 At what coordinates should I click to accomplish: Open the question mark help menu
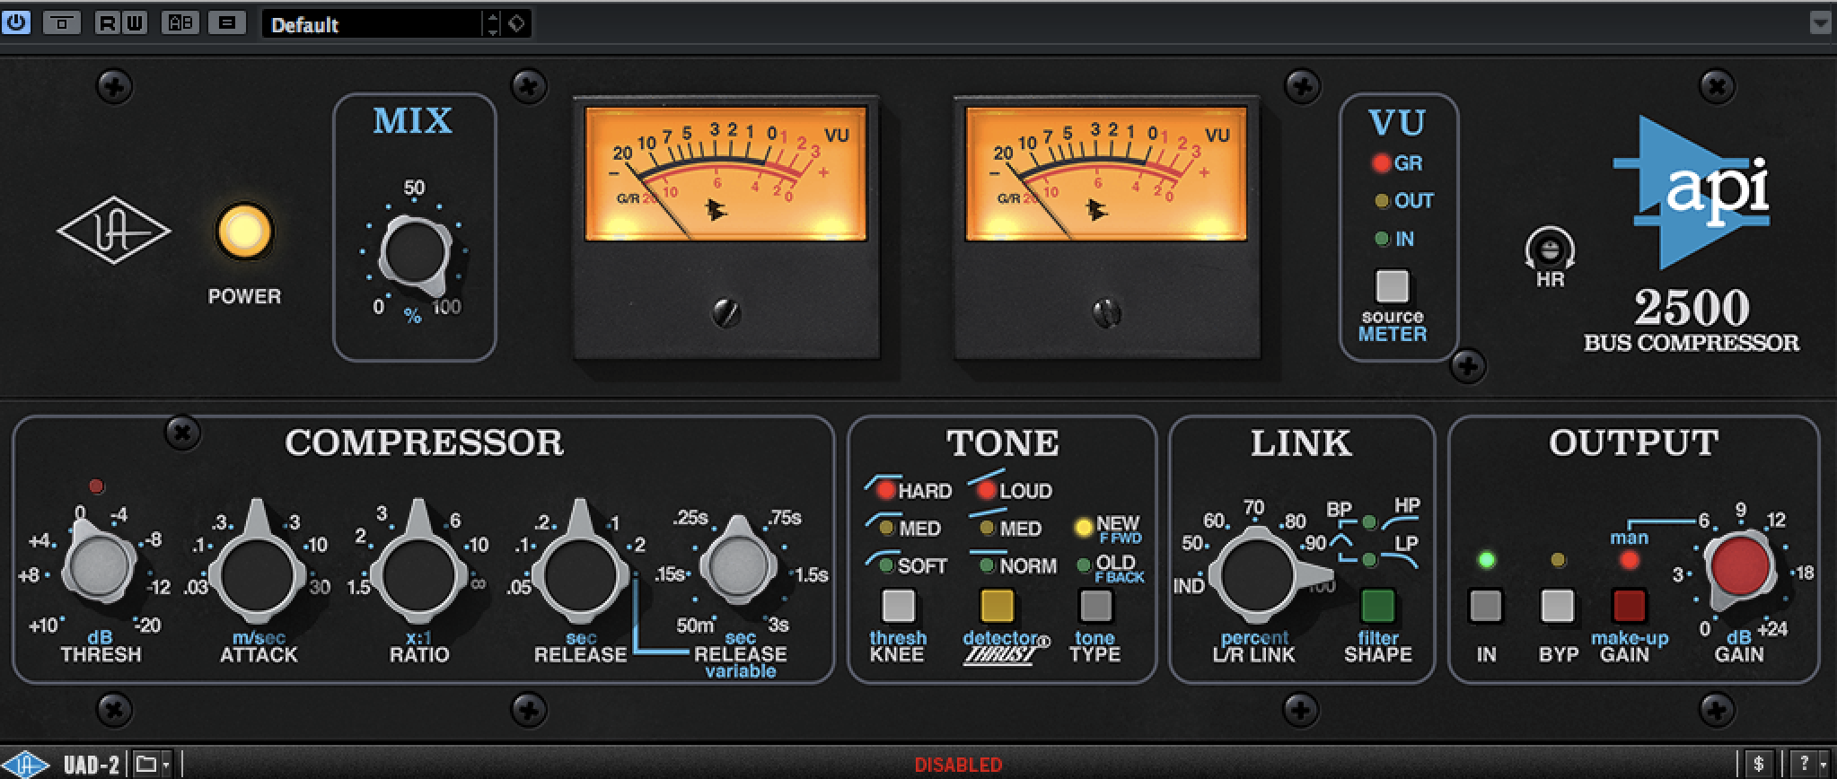[1806, 765]
